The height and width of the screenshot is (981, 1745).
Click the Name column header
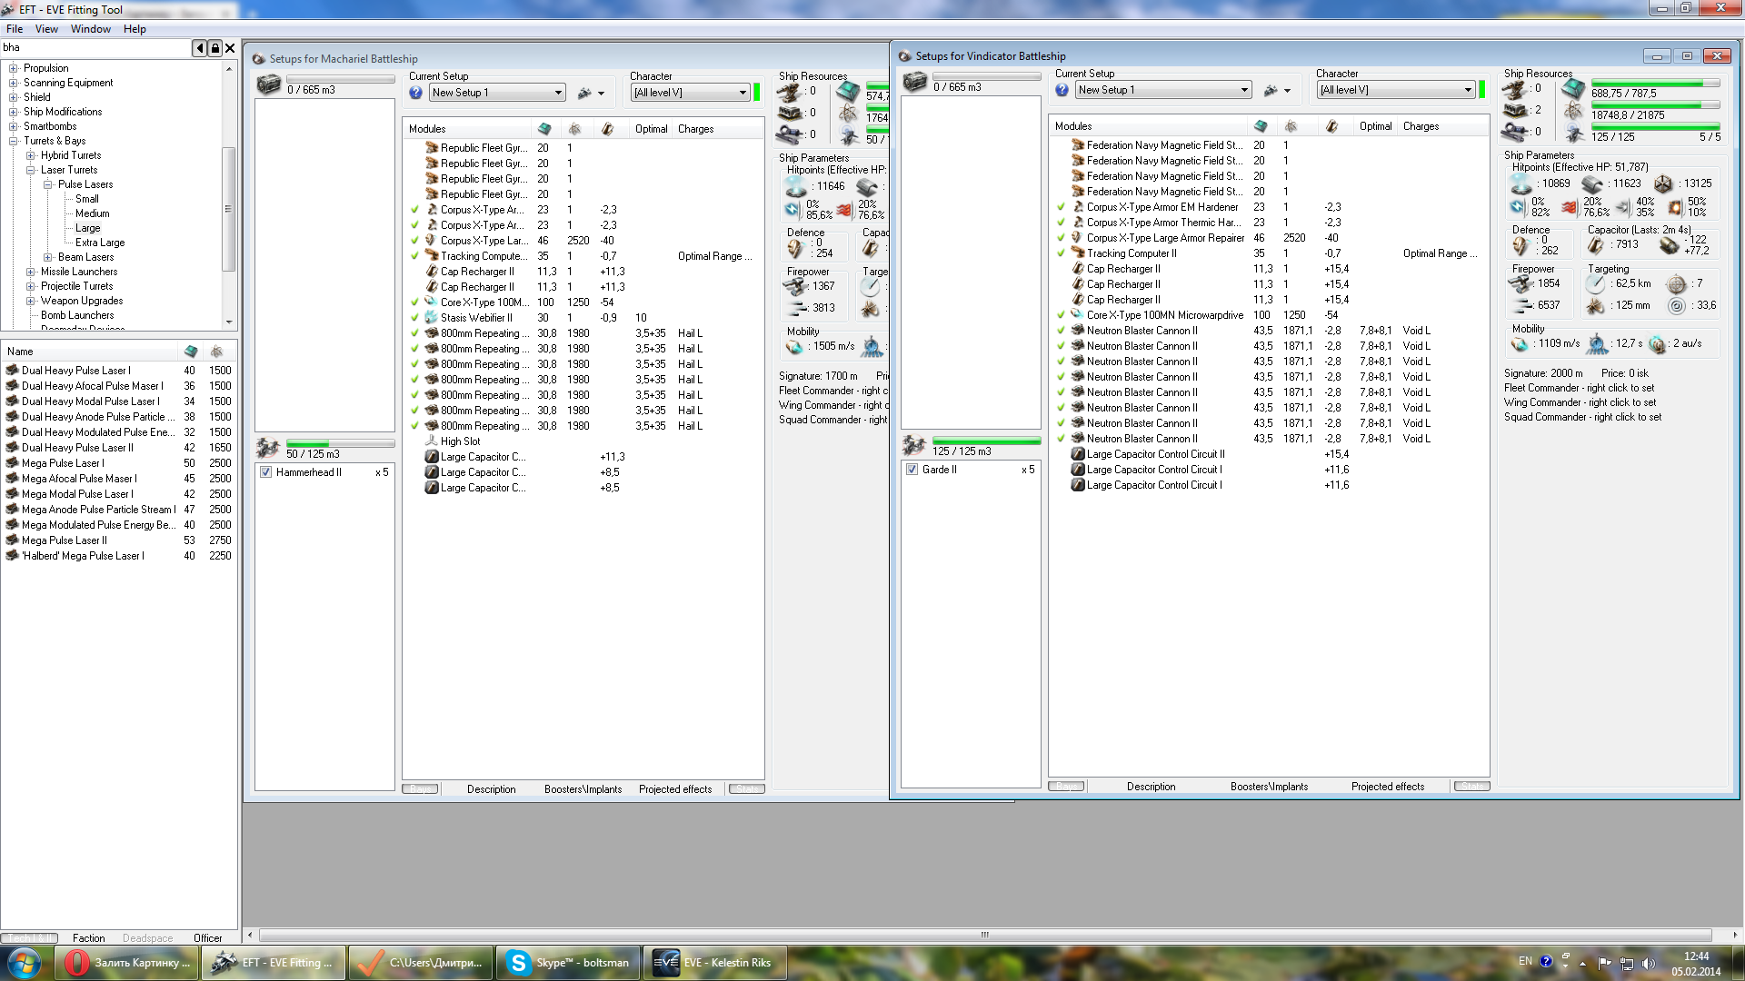click(89, 352)
